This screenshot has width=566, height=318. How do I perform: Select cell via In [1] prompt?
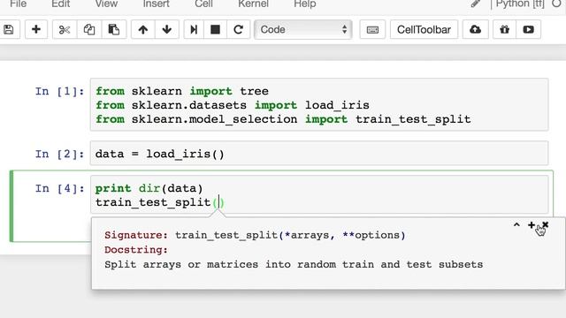coord(59,92)
